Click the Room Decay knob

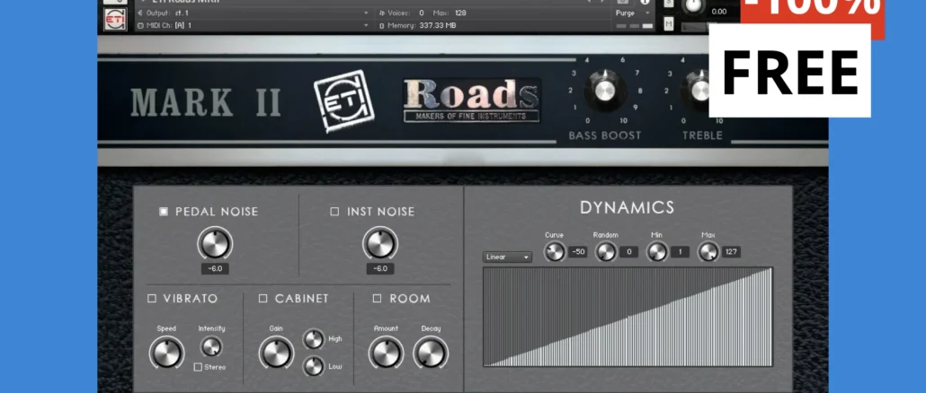coord(431,353)
